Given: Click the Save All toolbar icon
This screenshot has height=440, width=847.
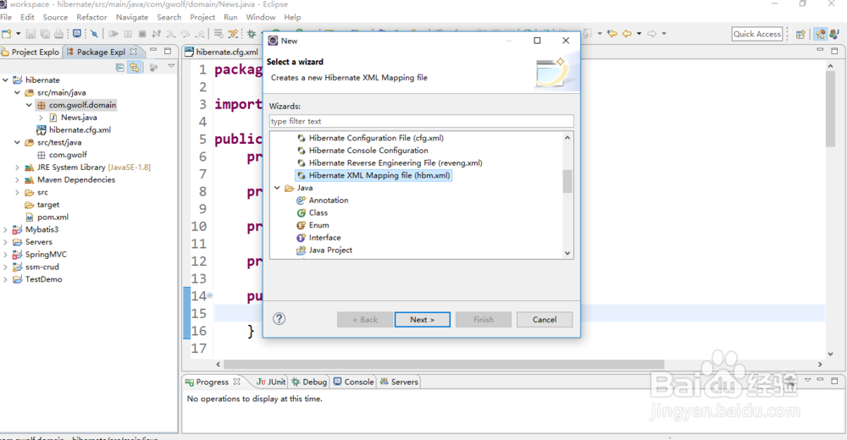Looking at the screenshot, I should tap(45, 34).
